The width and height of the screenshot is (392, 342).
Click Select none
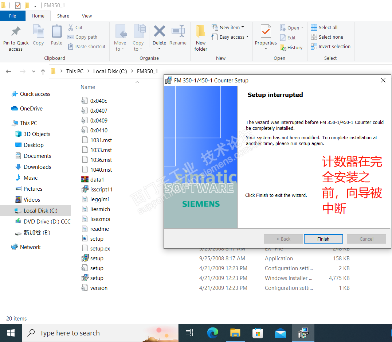pyautogui.click(x=327, y=37)
